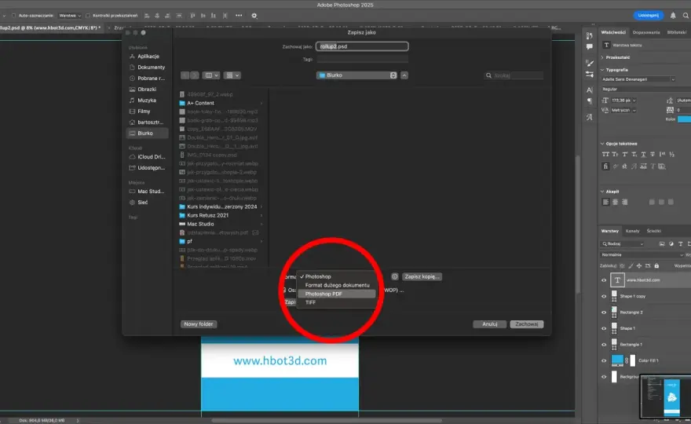Open the Biurko location dropdown

point(356,75)
